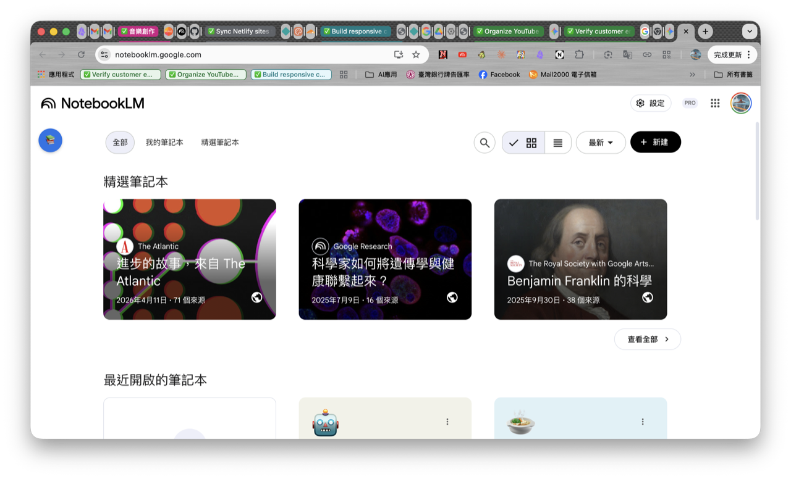The height and width of the screenshot is (479, 791).
Task: Click the QR code toolbar icon
Action: [x=667, y=54]
